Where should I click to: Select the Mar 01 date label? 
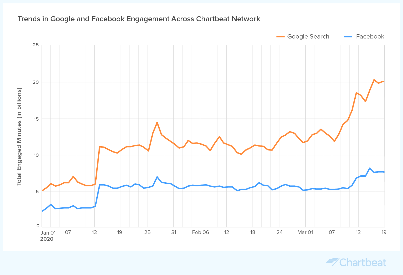305,232
